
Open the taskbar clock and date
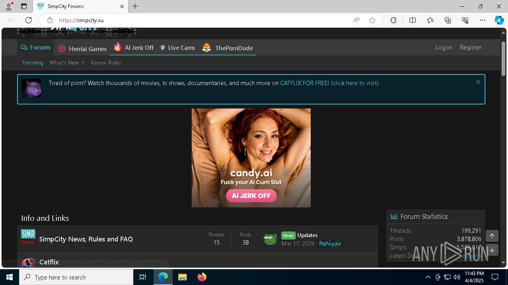[474, 277]
